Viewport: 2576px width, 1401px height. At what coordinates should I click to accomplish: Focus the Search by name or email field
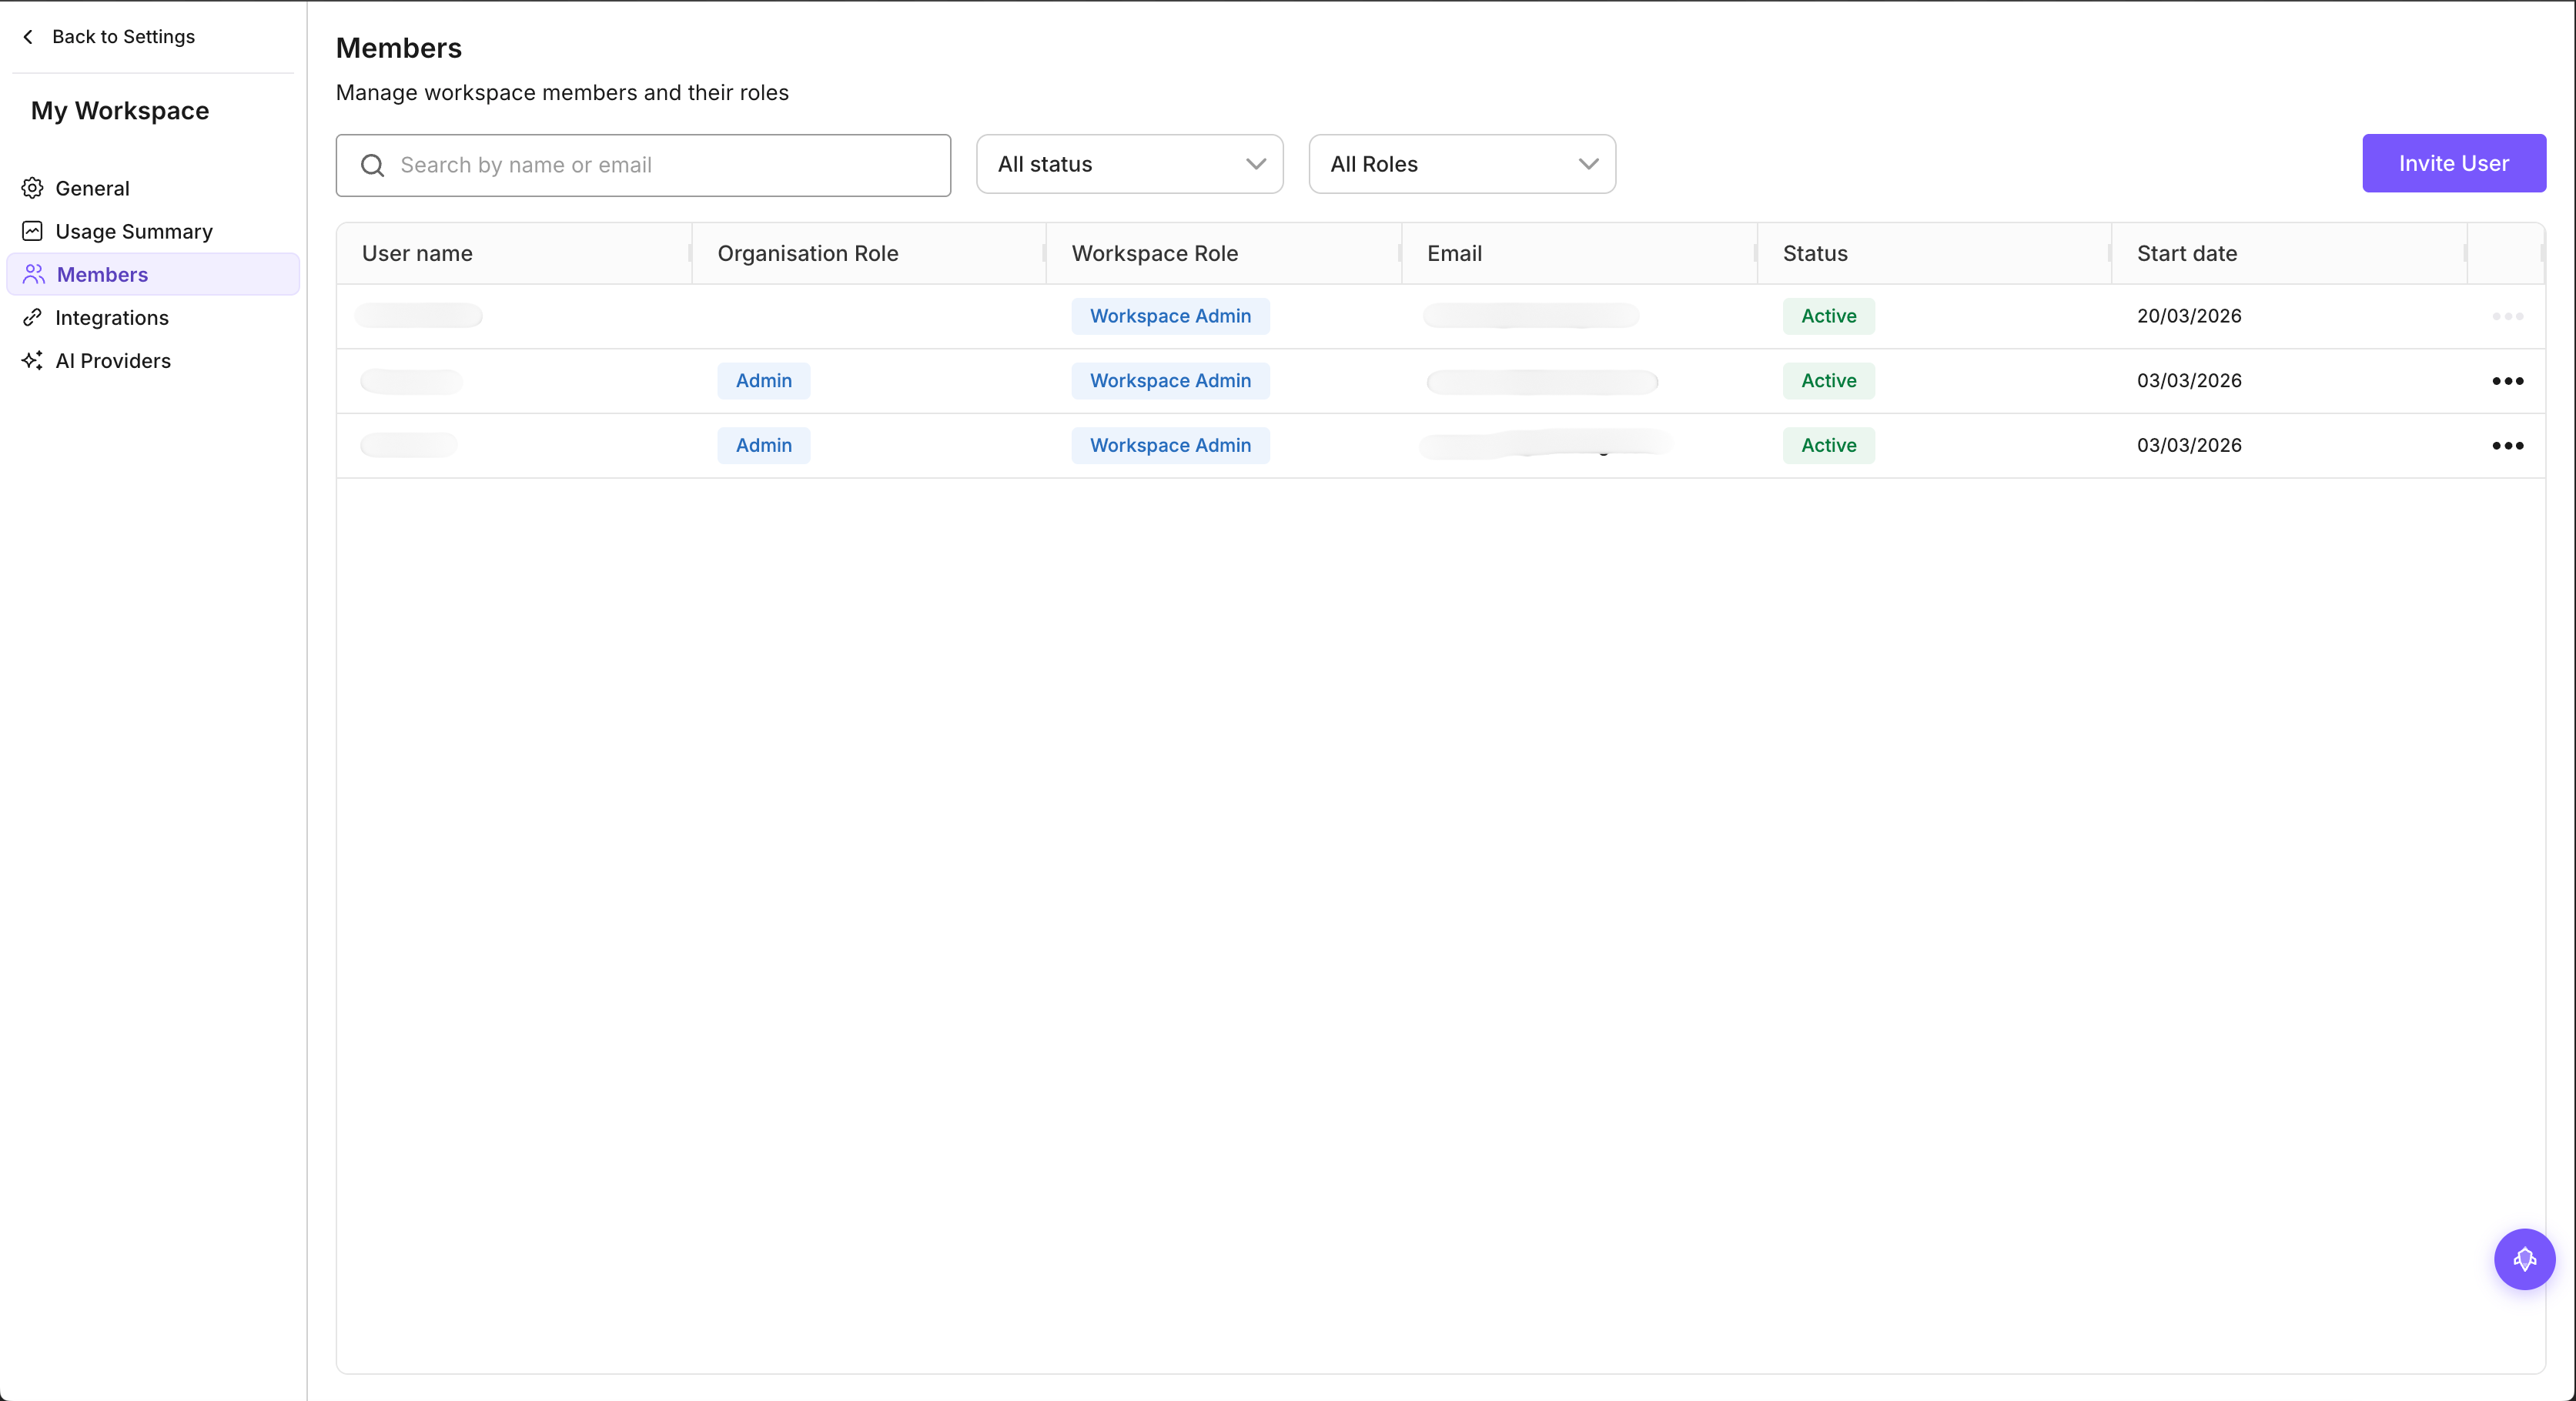click(x=660, y=165)
